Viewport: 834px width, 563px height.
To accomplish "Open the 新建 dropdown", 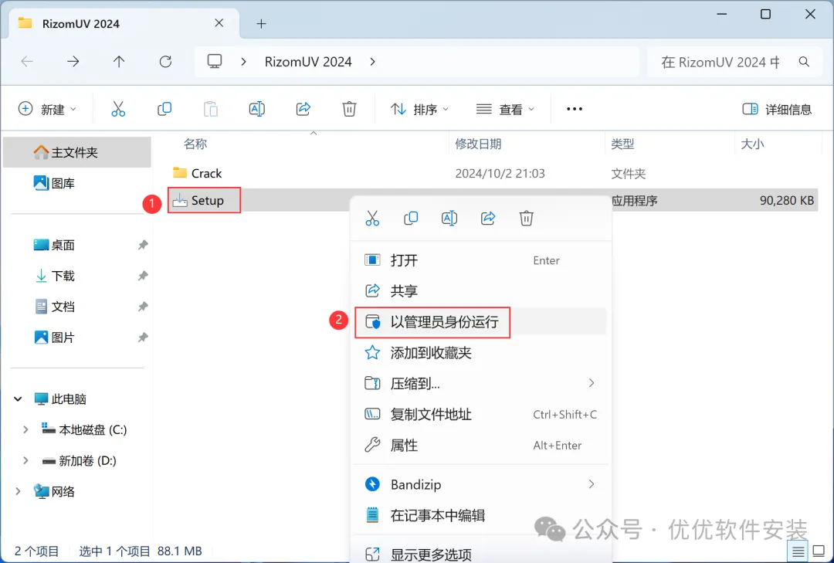I will [x=47, y=109].
